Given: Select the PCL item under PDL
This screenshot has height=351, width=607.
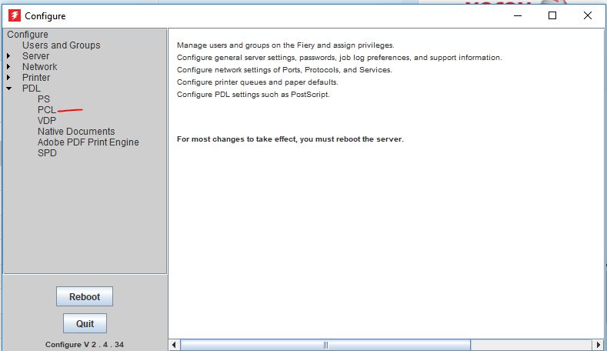Looking at the screenshot, I should (x=46, y=110).
